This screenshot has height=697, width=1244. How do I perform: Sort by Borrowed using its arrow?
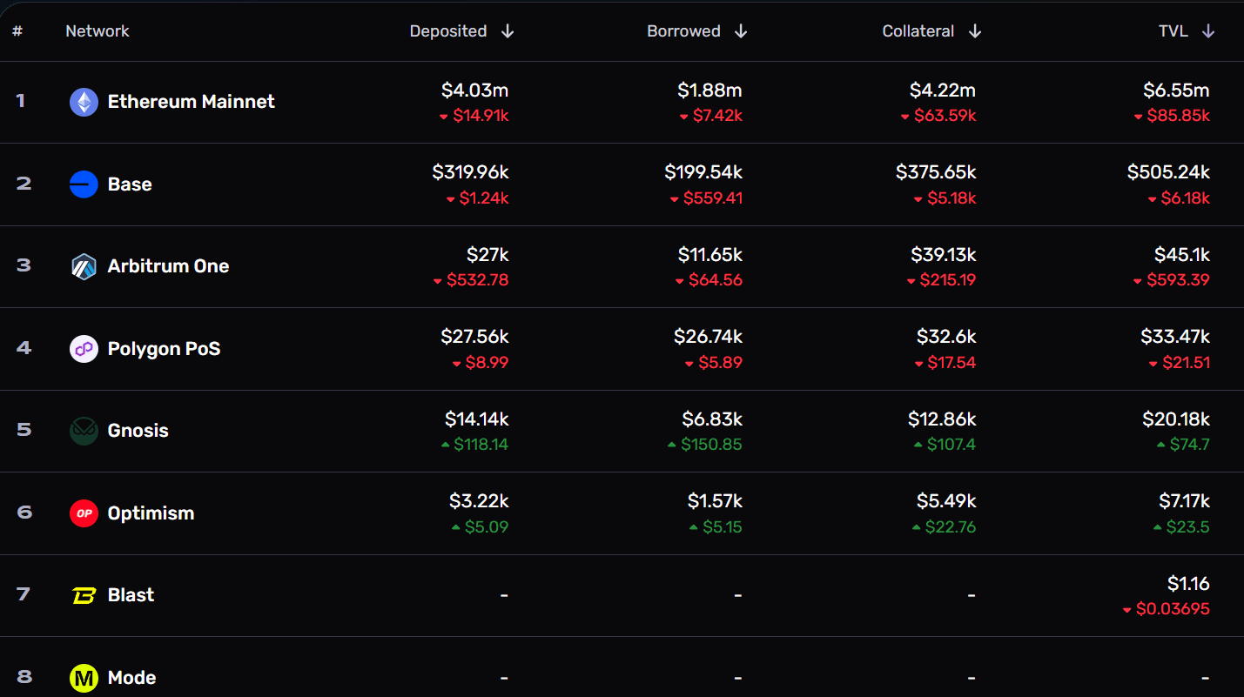(x=741, y=31)
